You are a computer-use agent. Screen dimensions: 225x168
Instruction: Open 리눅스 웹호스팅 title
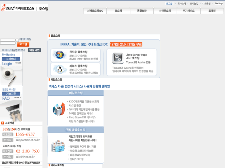[x=78, y=66]
